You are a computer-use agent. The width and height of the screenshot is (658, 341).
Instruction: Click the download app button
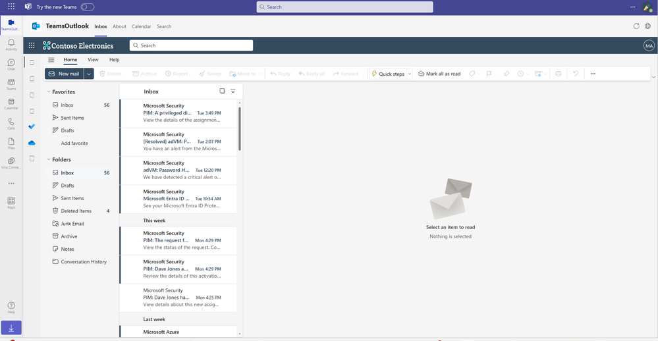11,328
